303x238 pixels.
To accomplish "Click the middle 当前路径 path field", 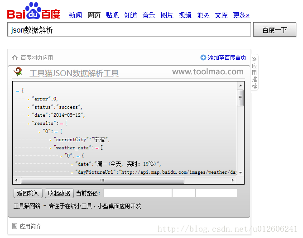I will coord(184,193).
